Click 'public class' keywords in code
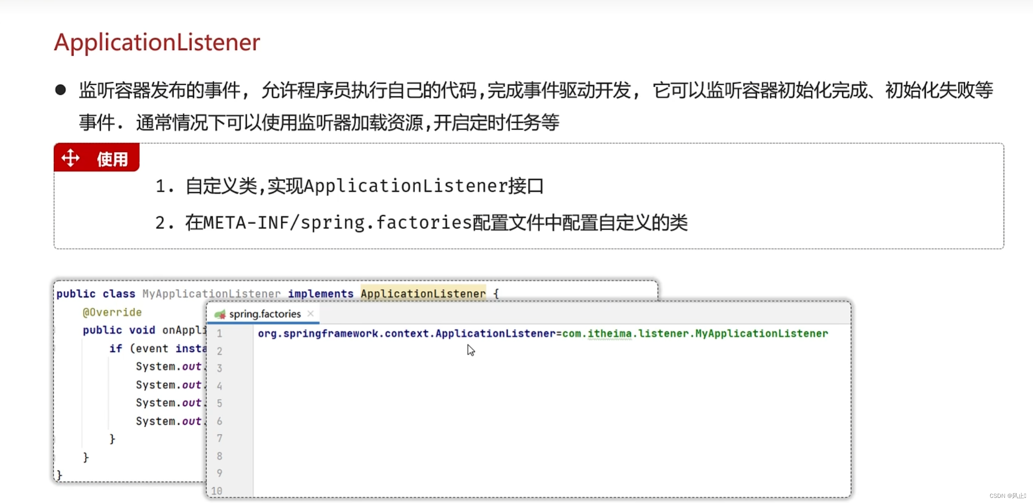 tap(96, 294)
